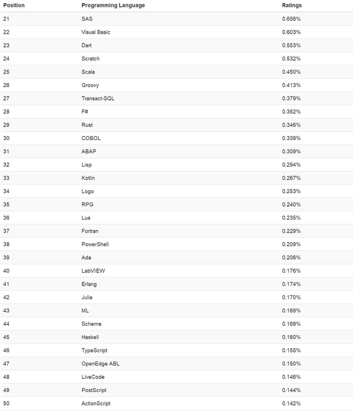
Task: Select the SAS language entry
Action: click(x=87, y=19)
